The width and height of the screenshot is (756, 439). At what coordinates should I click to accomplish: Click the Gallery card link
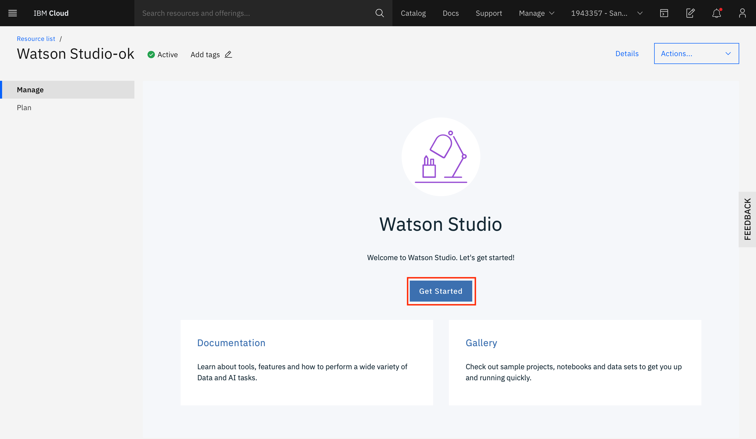481,343
